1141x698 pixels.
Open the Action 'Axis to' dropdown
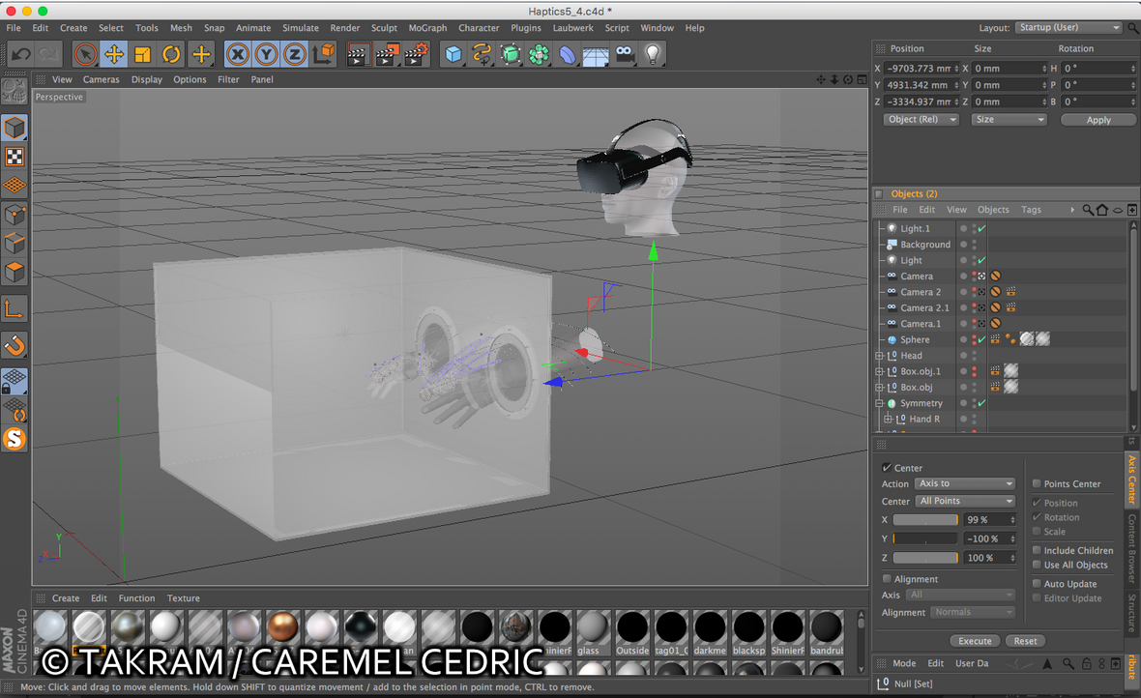tap(965, 483)
